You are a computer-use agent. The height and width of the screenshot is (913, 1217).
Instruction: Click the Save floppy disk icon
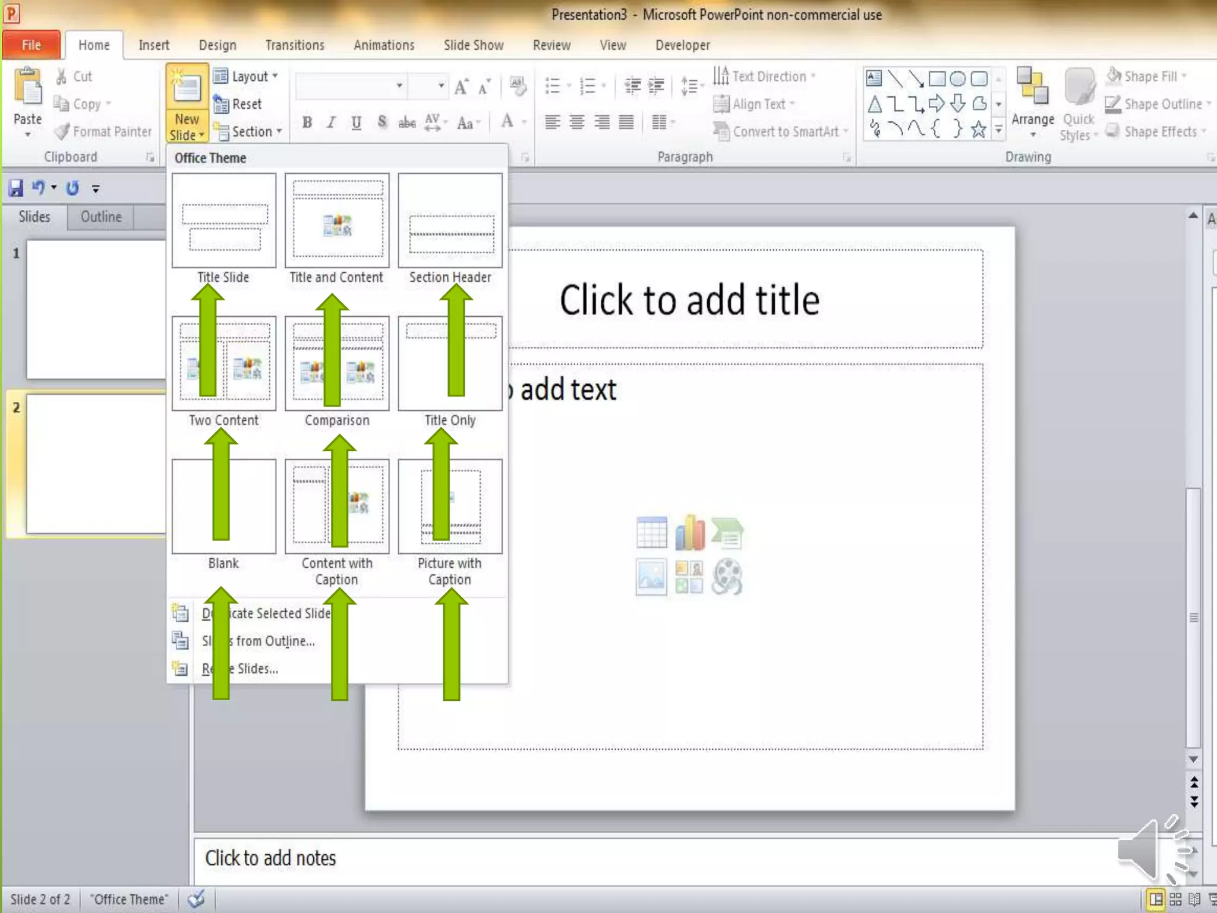(16, 188)
